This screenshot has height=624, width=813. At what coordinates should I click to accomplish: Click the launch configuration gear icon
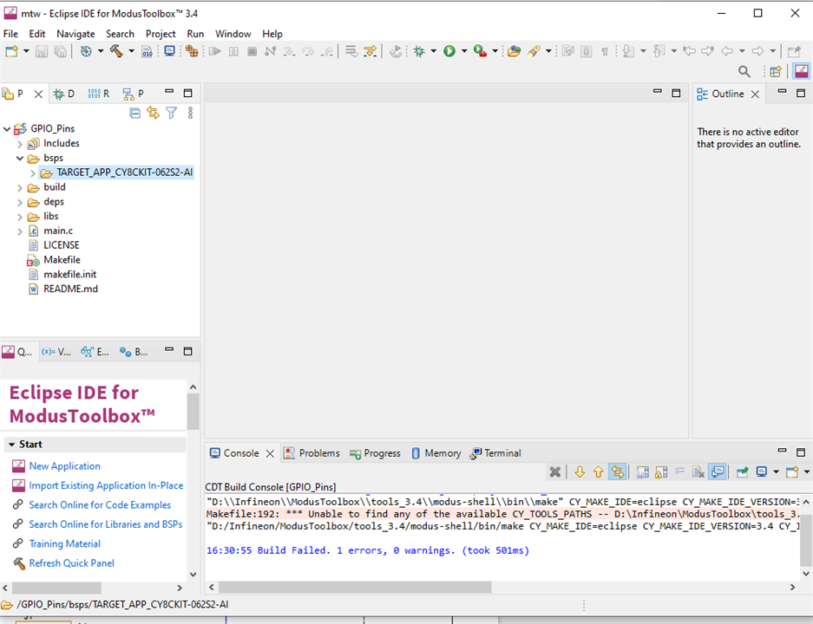86,51
